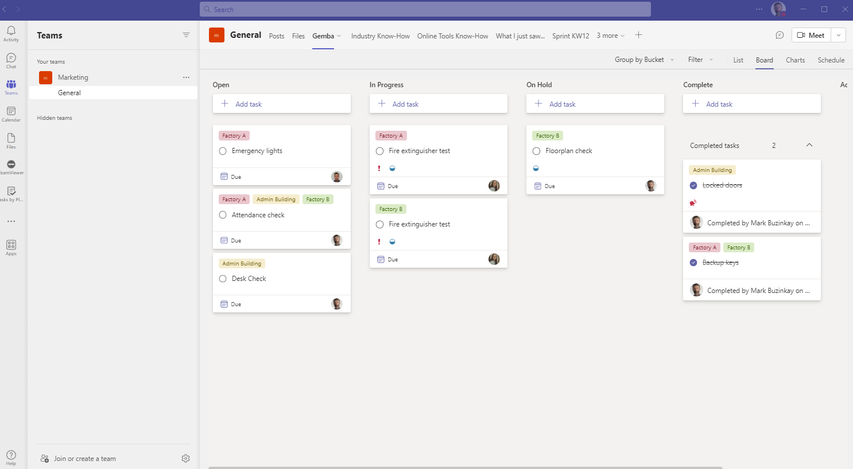Click the Factory A label on Emergency lights
This screenshot has height=469, width=853.
(x=234, y=136)
